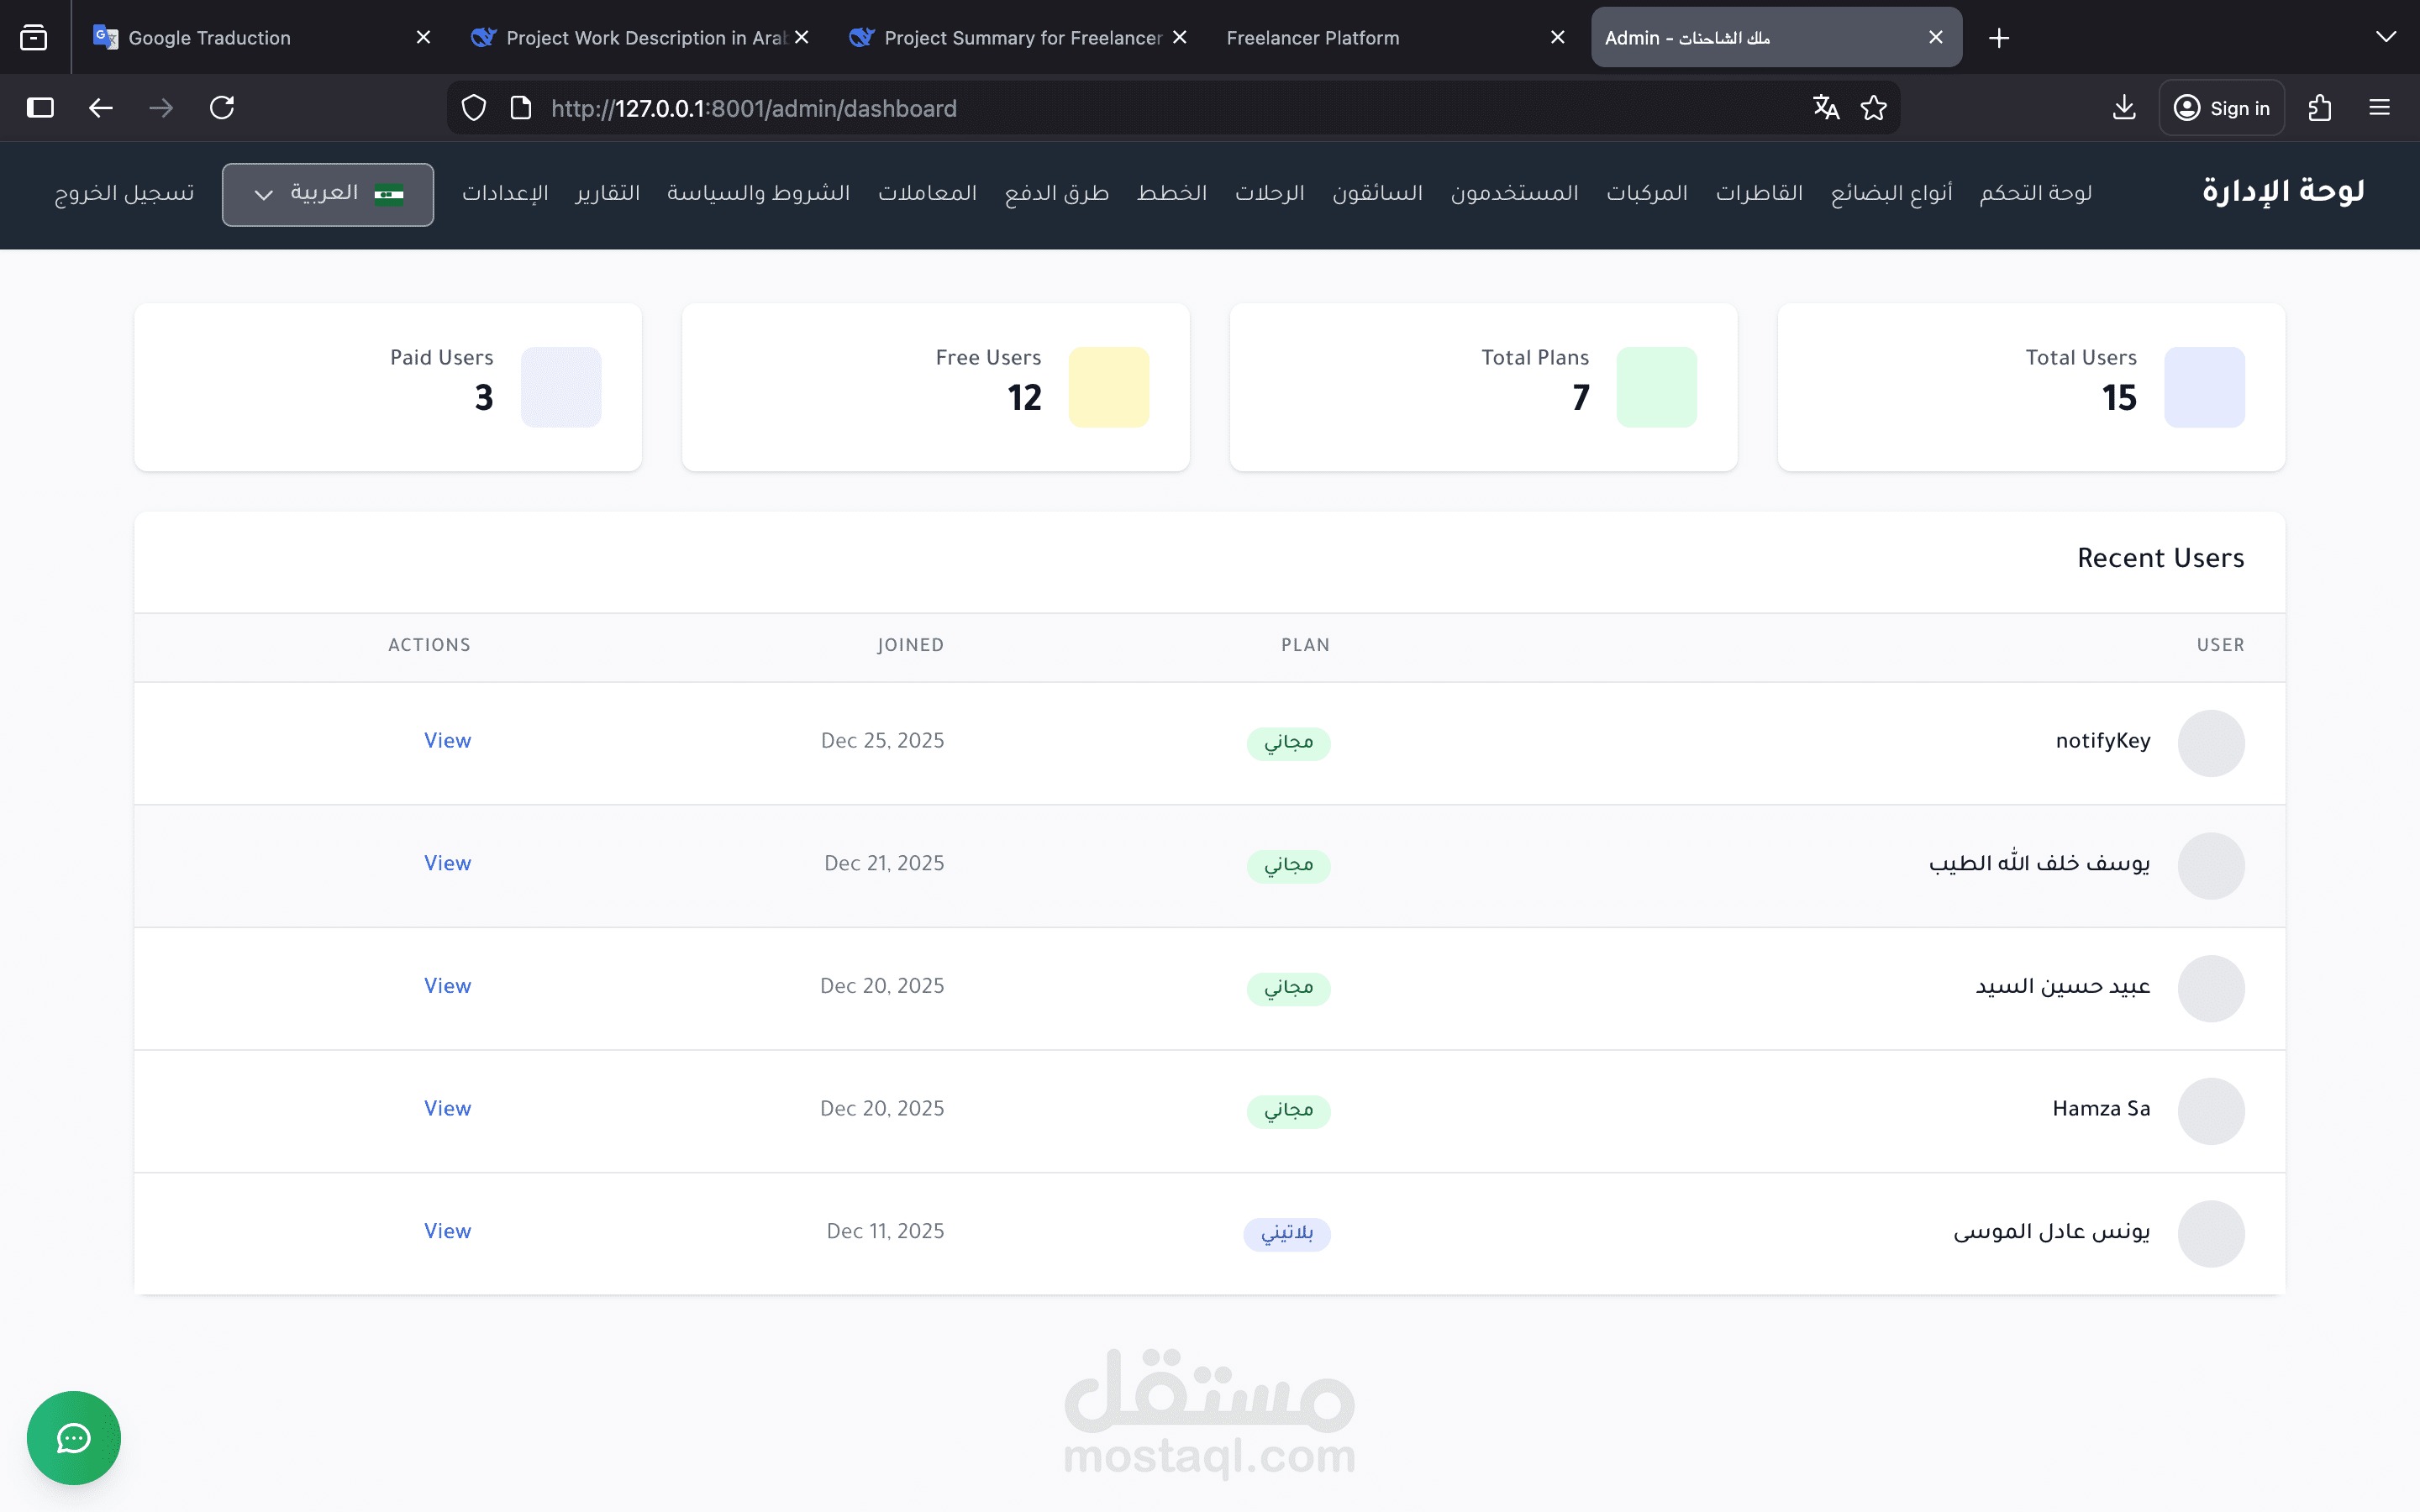This screenshot has height=1512, width=2420.
Task: Open the Firefox hamburger application menu
Action: (2379, 108)
